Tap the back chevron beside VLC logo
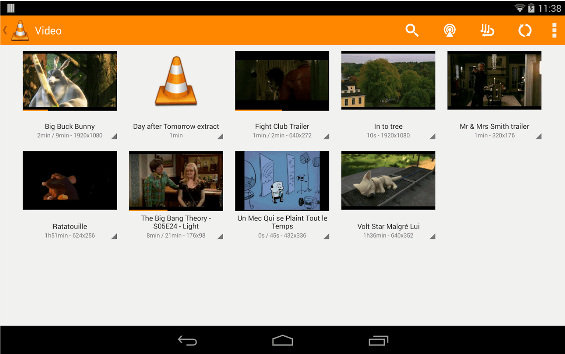This screenshot has height=354, width=565. (5, 30)
